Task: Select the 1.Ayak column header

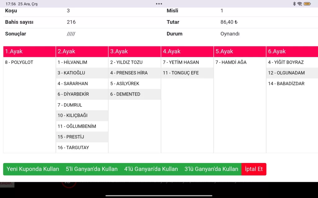Action: 30,52
